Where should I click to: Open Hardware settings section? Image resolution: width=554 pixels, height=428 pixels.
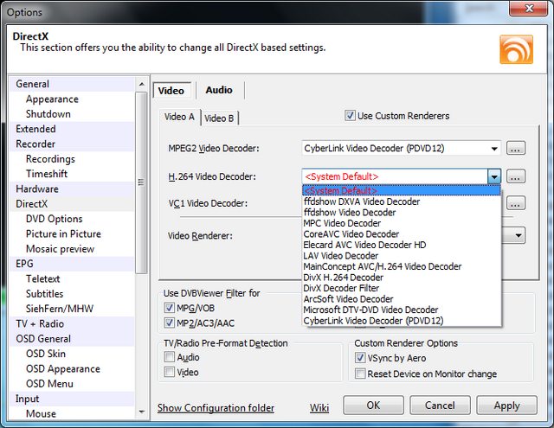coord(72,188)
